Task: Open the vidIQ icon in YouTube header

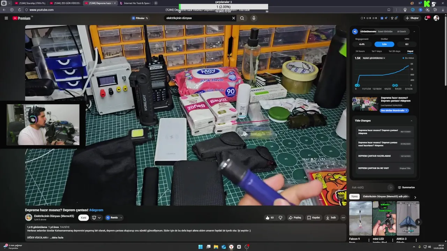Action: 382,18
